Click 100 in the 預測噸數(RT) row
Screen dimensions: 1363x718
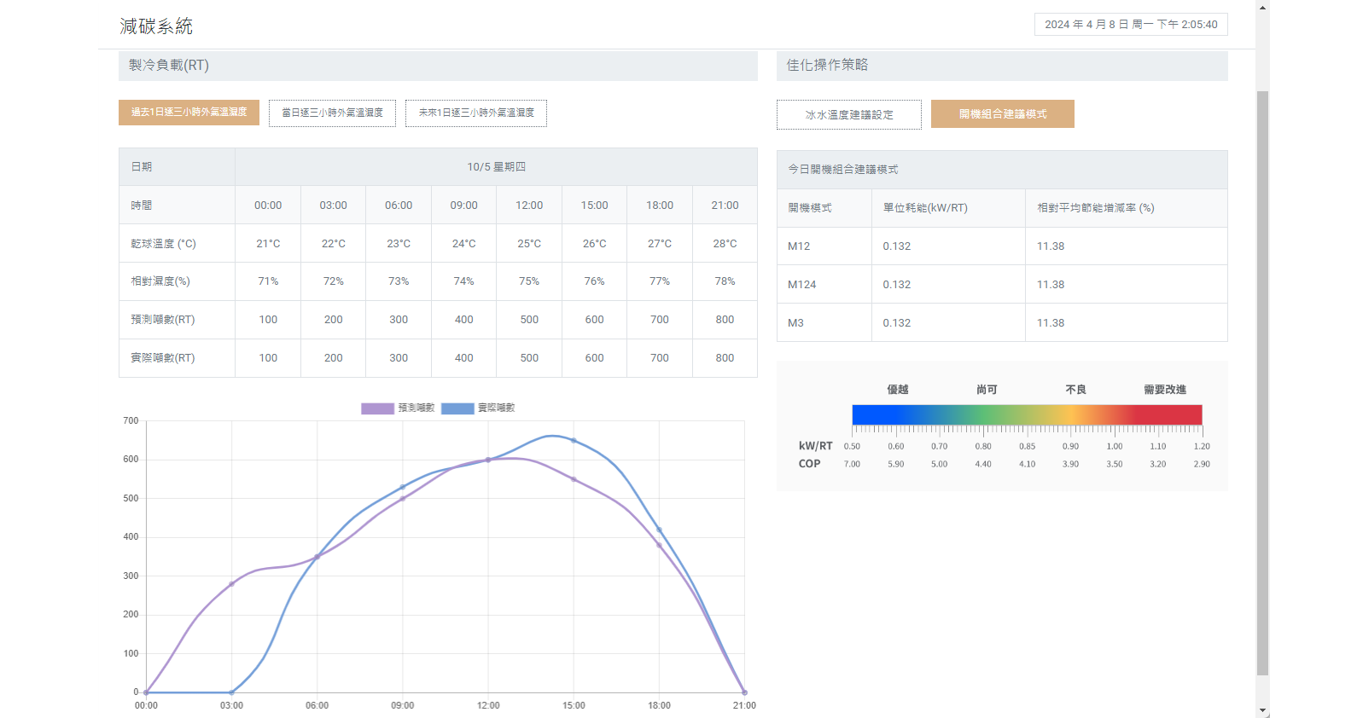coord(268,320)
